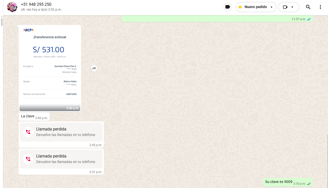The image size is (328, 188).
Task: Click 'Llamada perdida' text in the 2:45 card
Action: (51, 129)
